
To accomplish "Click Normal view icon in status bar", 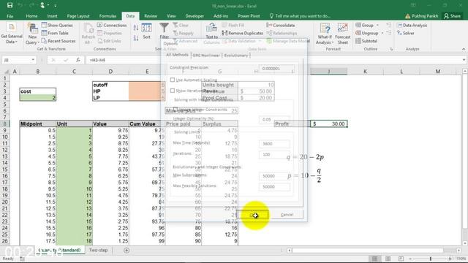I will pyautogui.click(x=374, y=259).
